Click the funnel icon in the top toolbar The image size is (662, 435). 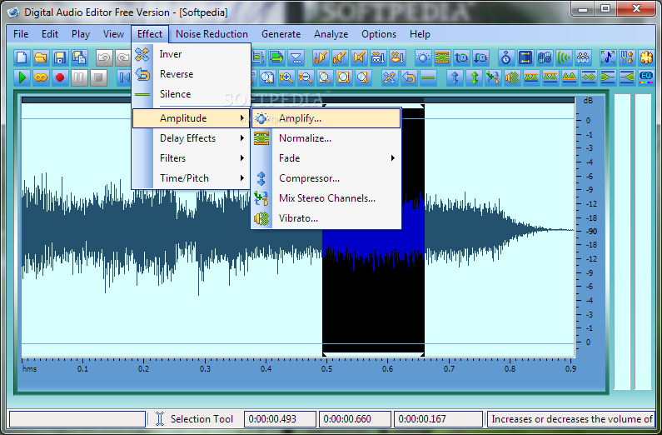pyautogui.click(x=296, y=57)
